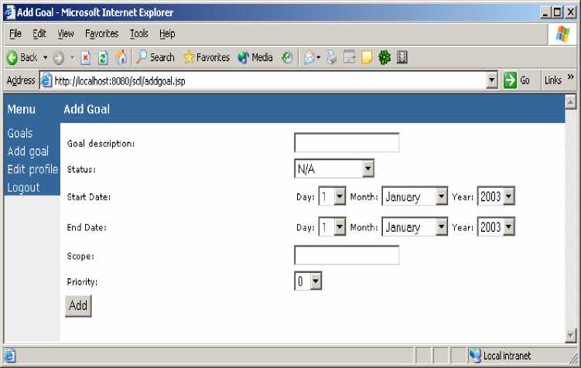Click the Add Goal page heading
The width and height of the screenshot is (581, 368).
(x=87, y=109)
